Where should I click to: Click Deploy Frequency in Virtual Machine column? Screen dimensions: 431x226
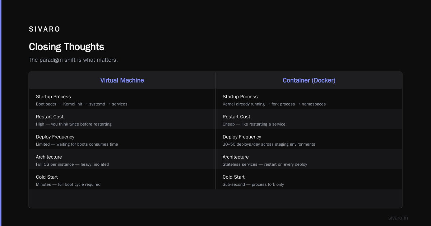tap(55, 137)
